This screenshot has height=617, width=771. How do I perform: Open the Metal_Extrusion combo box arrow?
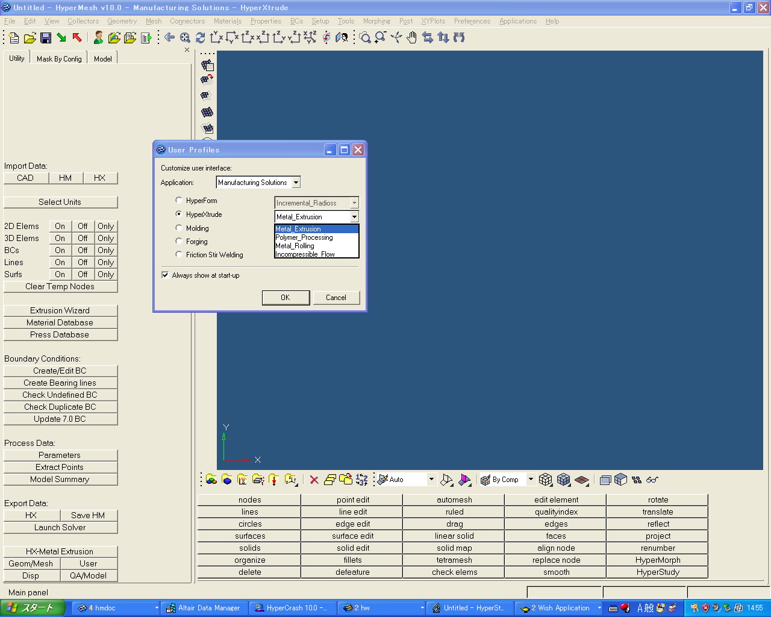point(354,217)
